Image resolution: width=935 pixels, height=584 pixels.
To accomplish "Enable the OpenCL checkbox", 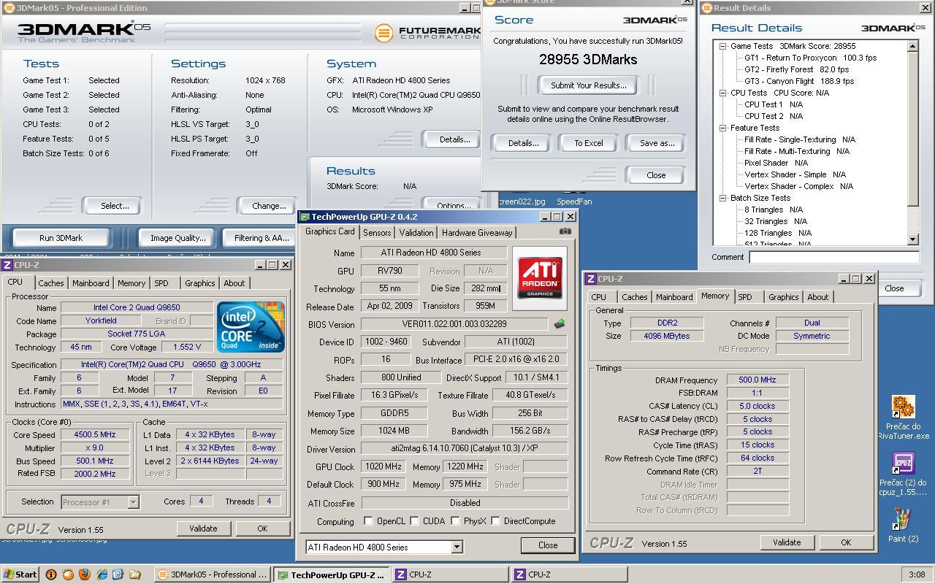I will pos(368,521).
